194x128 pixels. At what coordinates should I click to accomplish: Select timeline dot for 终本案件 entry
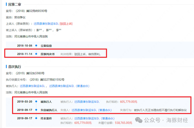pos(36,118)
